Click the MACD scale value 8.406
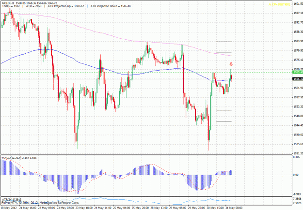303x210 pixels. tap(297, 157)
